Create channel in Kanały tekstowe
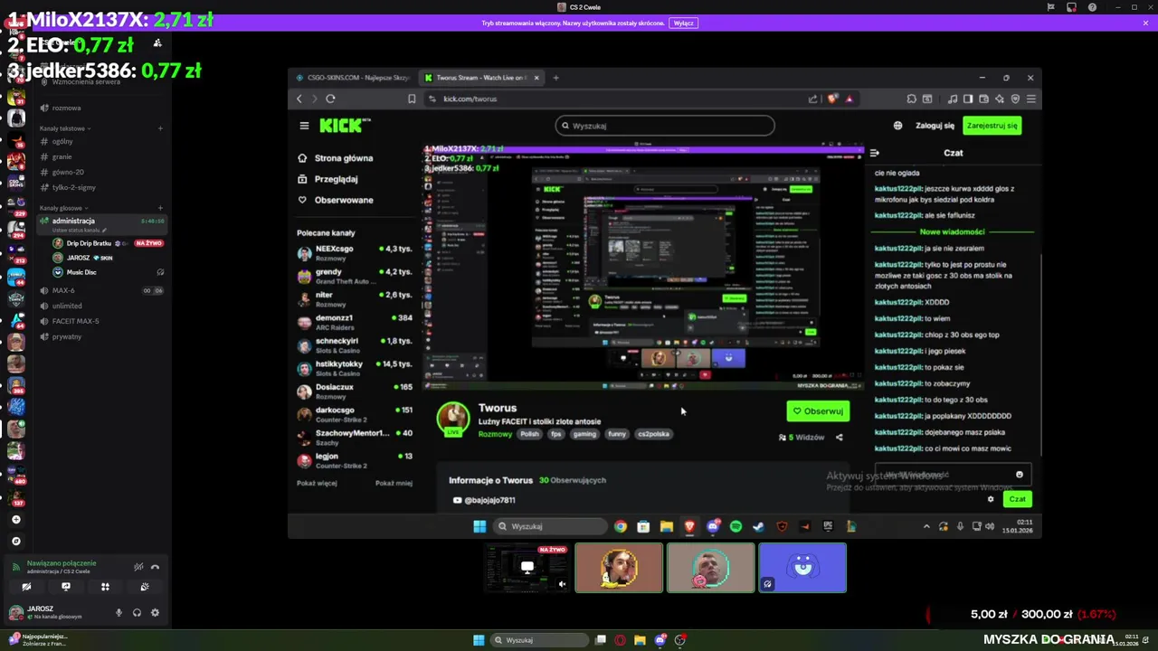The height and width of the screenshot is (651, 1158). pos(160,128)
